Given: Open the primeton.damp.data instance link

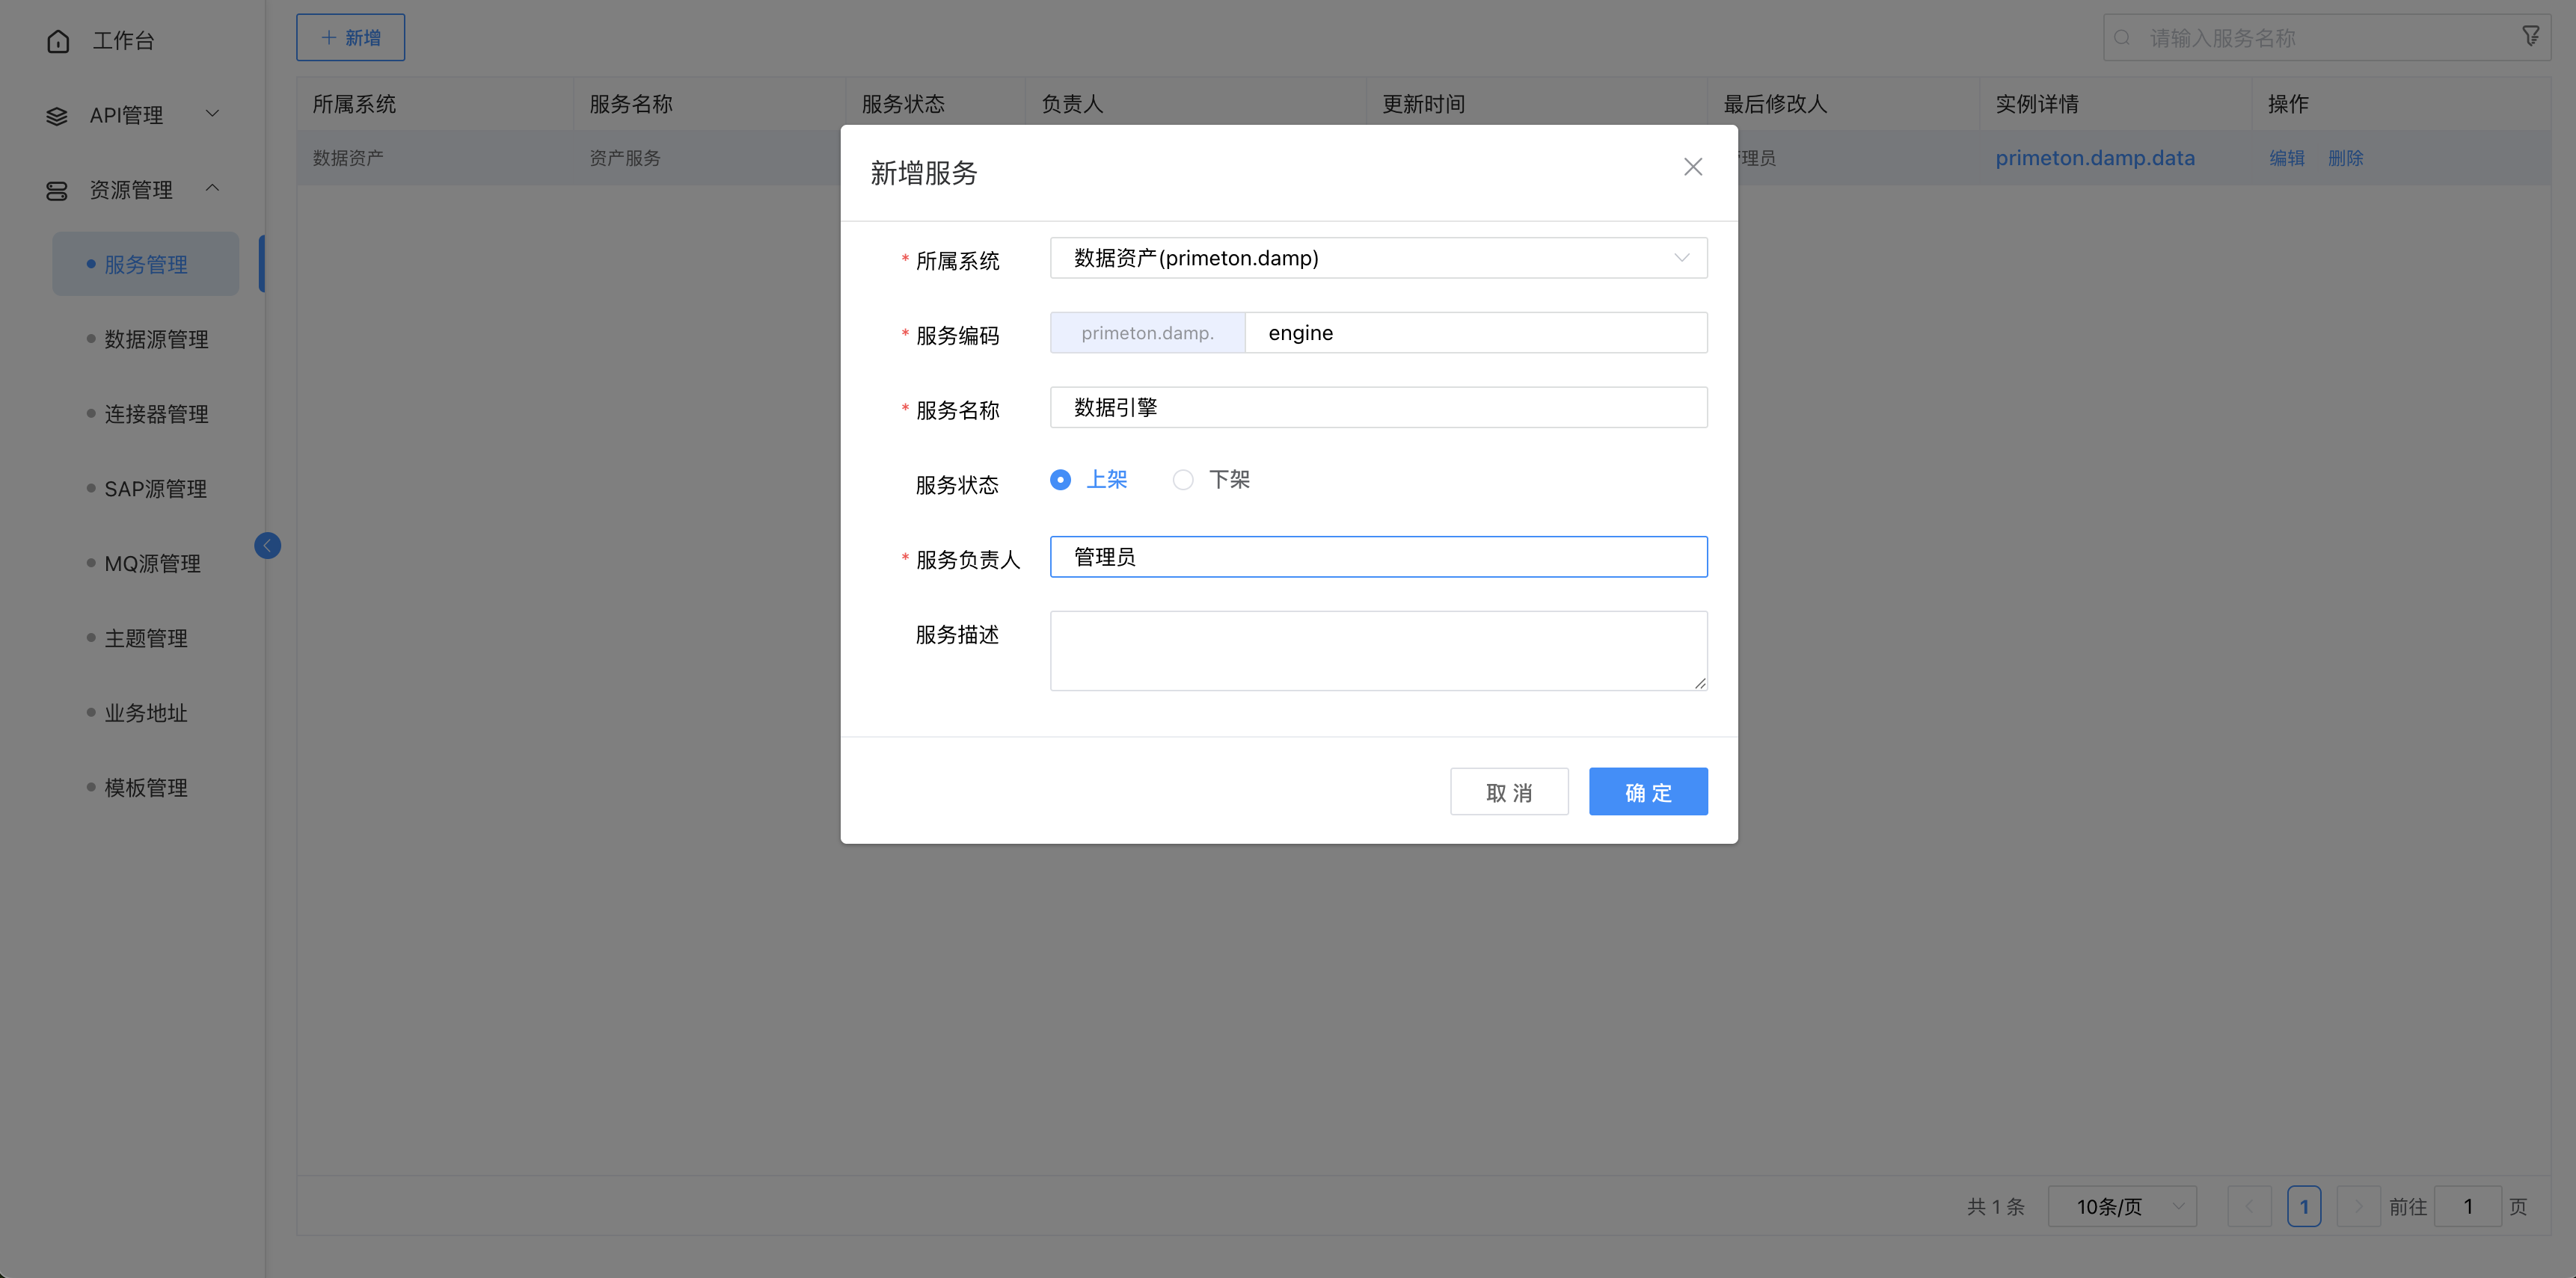Looking at the screenshot, I should (x=2095, y=157).
